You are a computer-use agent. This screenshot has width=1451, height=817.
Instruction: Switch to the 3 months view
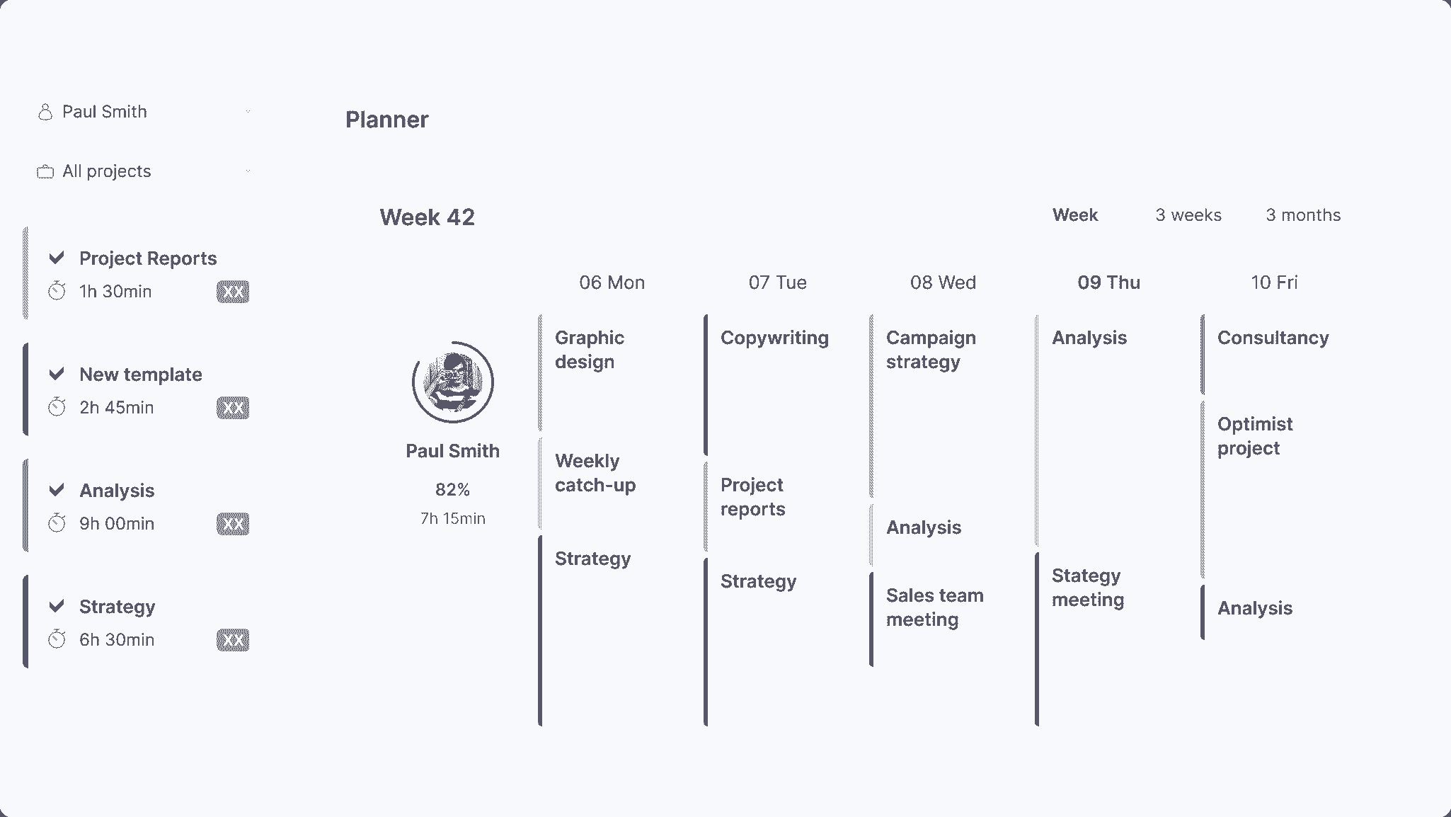(x=1304, y=215)
